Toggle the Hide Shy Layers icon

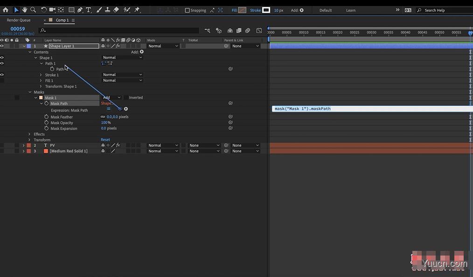[230, 30]
